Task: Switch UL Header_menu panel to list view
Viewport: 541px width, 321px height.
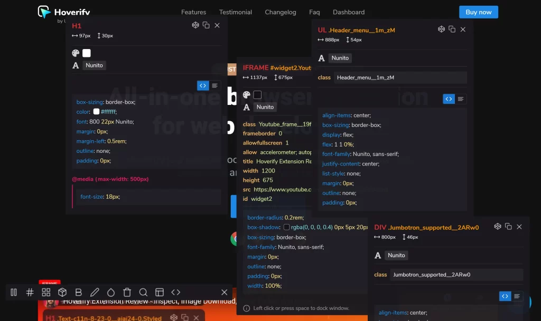Action: (461, 99)
